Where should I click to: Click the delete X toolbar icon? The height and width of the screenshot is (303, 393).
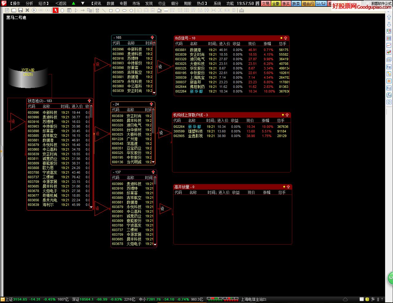point(27,10)
